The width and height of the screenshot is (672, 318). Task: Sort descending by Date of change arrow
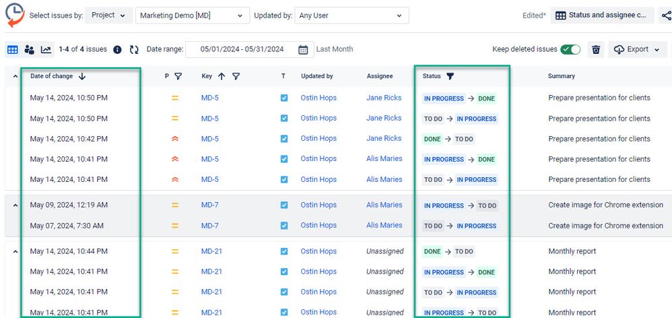coord(82,76)
